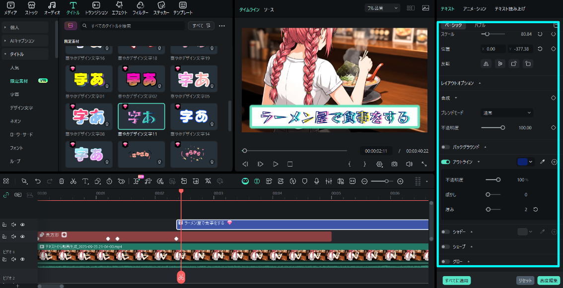Image resolution: width=563 pixels, height=288 pixels.
Task: Select the 華やかデザイン文字14 title thumbnail
Action: pyautogui.click(x=194, y=117)
